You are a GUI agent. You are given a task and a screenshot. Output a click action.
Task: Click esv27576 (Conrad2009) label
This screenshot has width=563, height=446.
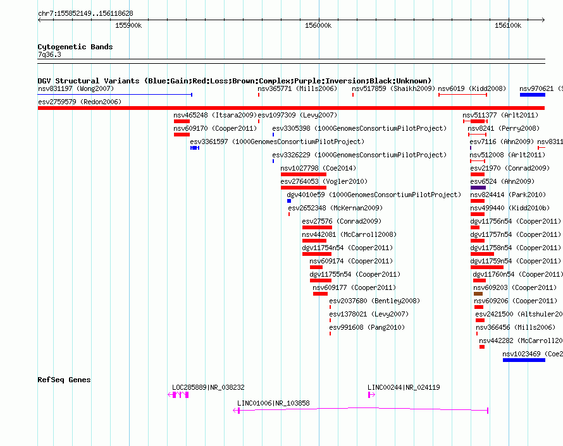342,221
